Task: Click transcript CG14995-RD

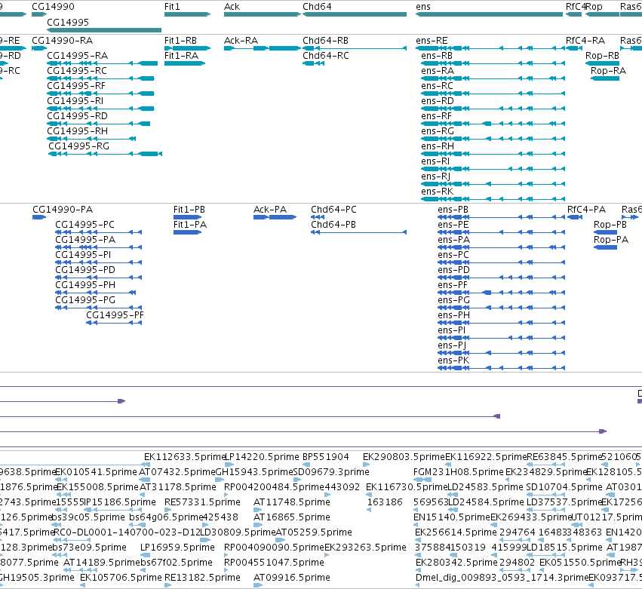Action: pyautogui.click(x=99, y=124)
